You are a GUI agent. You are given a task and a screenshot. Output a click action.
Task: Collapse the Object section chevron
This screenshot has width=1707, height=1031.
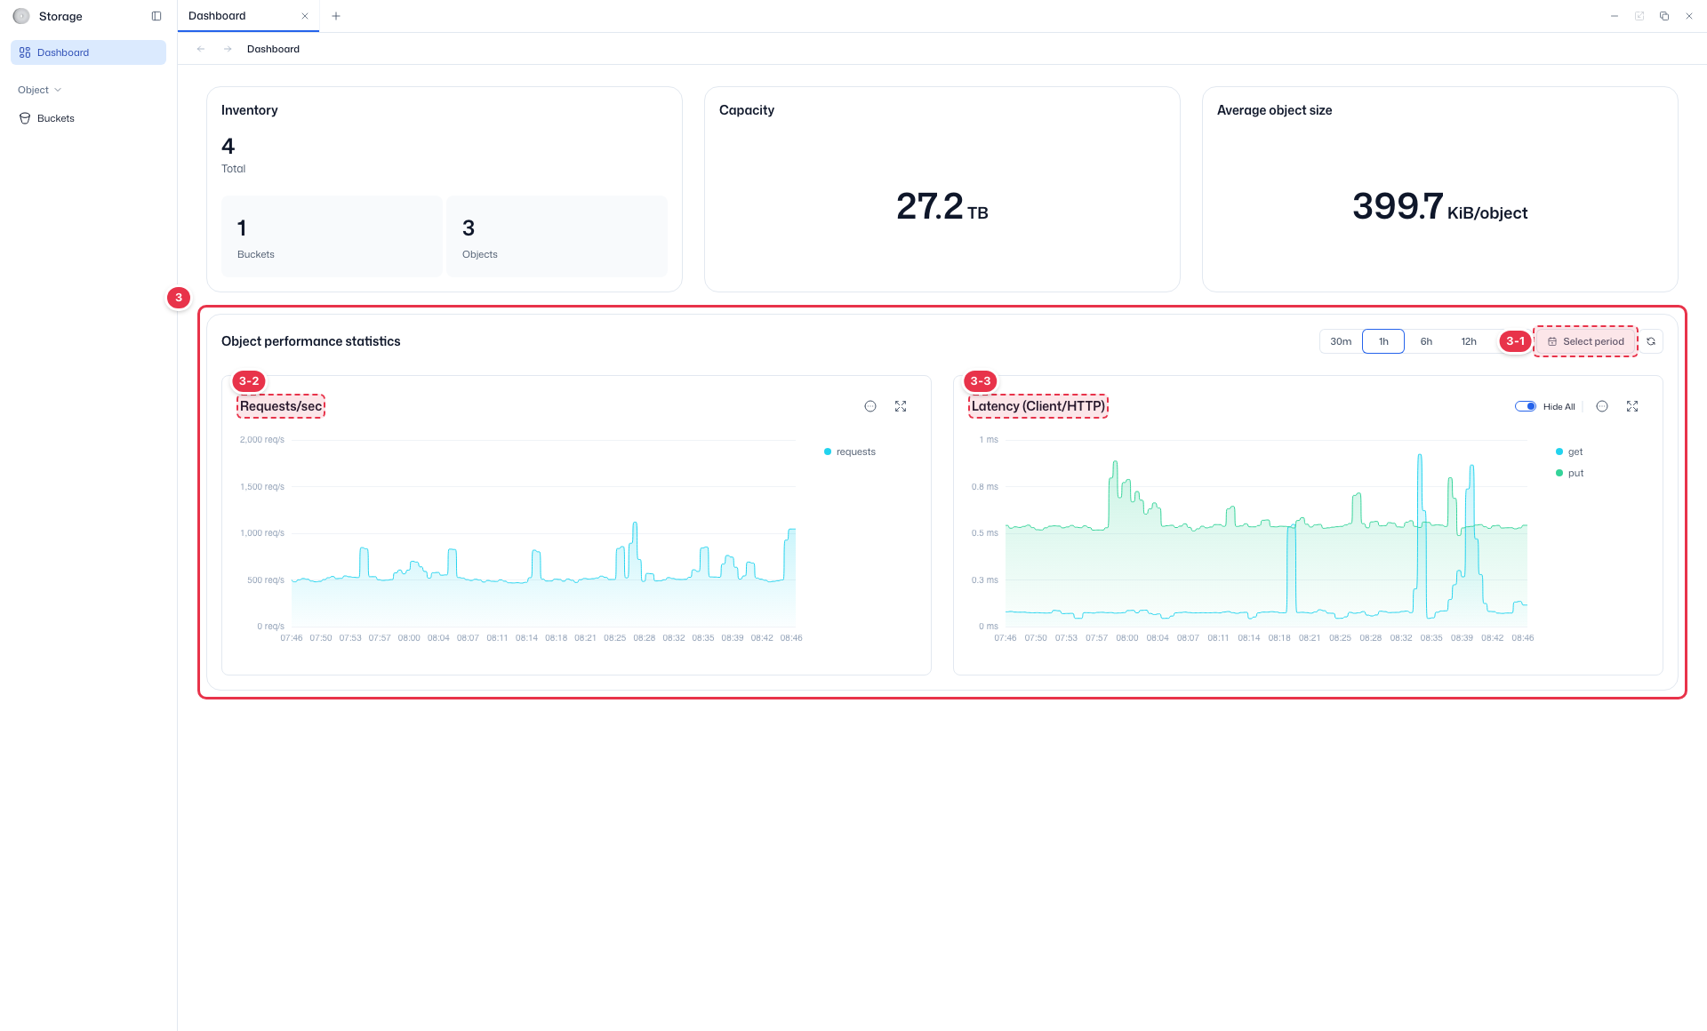(x=58, y=90)
